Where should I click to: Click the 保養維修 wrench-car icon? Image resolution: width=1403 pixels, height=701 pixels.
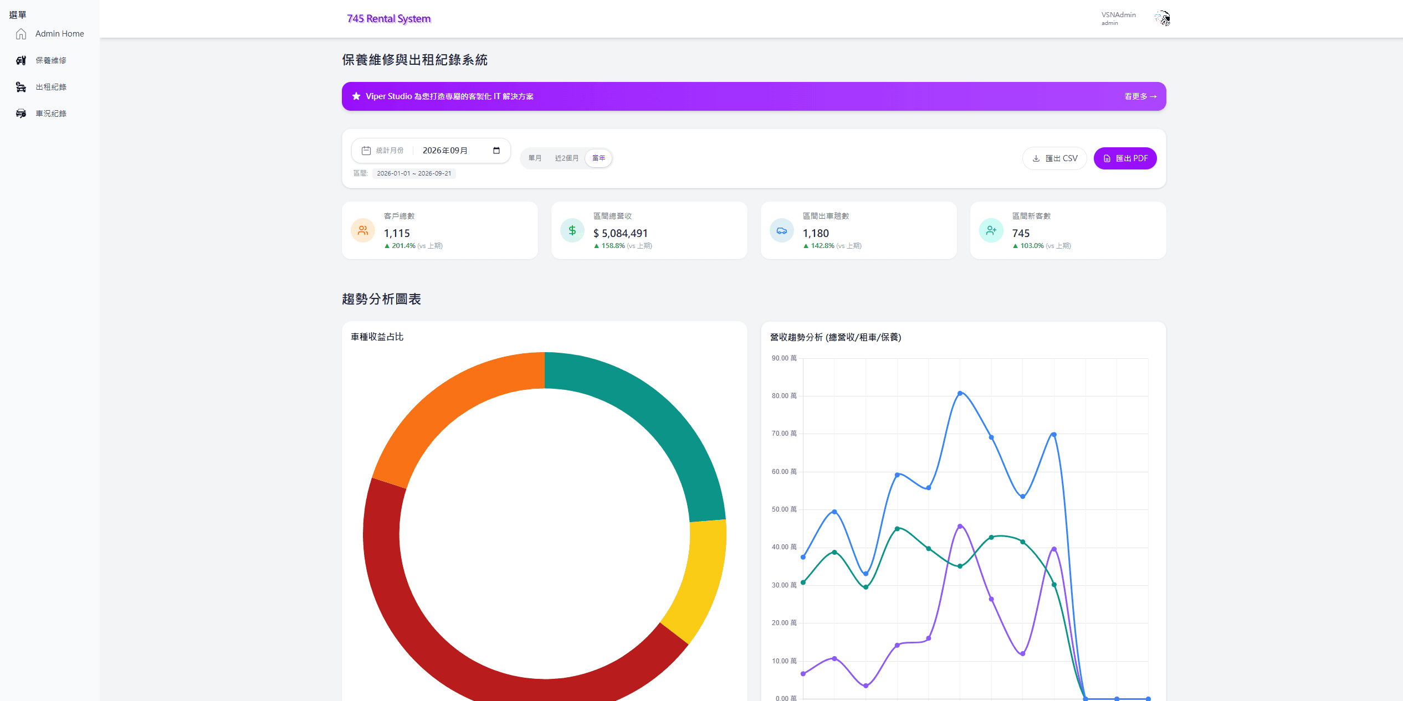coord(21,60)
